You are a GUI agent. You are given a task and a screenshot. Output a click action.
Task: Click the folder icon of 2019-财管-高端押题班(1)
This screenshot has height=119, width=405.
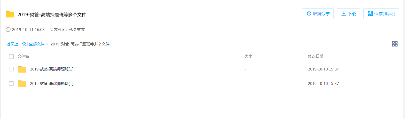pyautogui.click(x=22, y=84)
